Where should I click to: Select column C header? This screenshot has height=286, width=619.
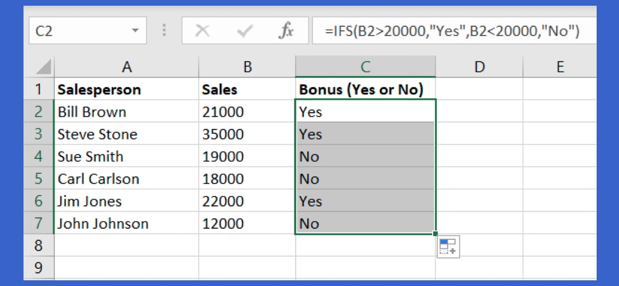(x=366, y=67)
